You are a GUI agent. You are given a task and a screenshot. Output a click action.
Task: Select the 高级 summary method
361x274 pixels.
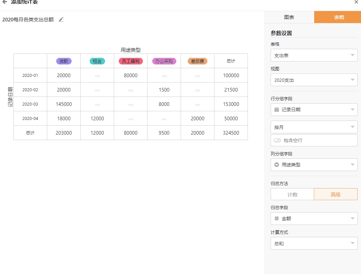pyautogui.click(x=336, y=194)
